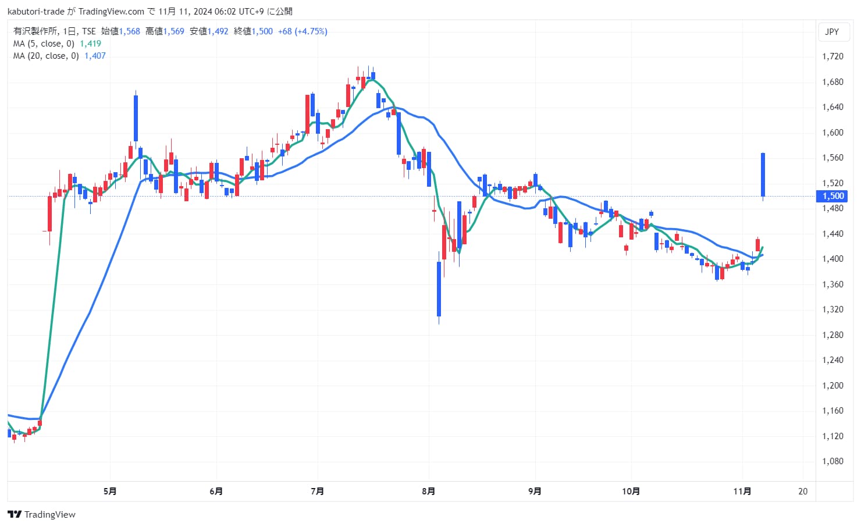Viewport: 861px width, 527px height.
Task: Click the 8月 time axis label
Action: [x=429, y=492]
